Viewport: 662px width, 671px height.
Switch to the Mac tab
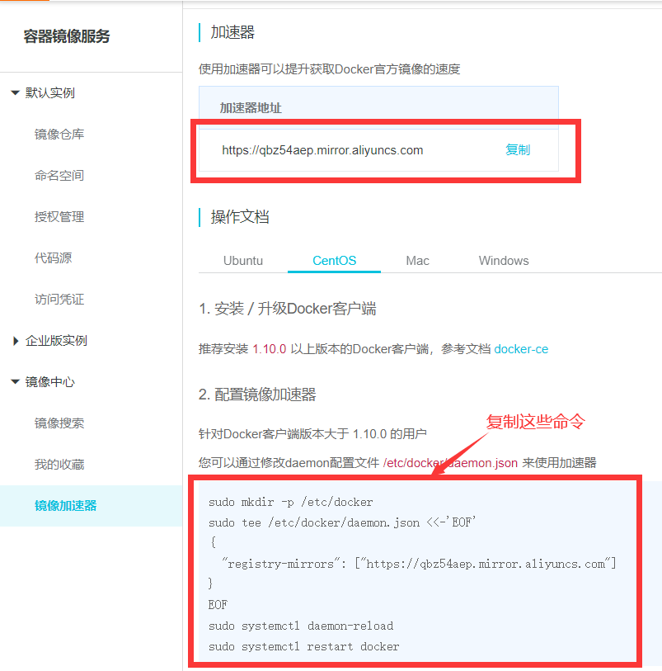417,261
